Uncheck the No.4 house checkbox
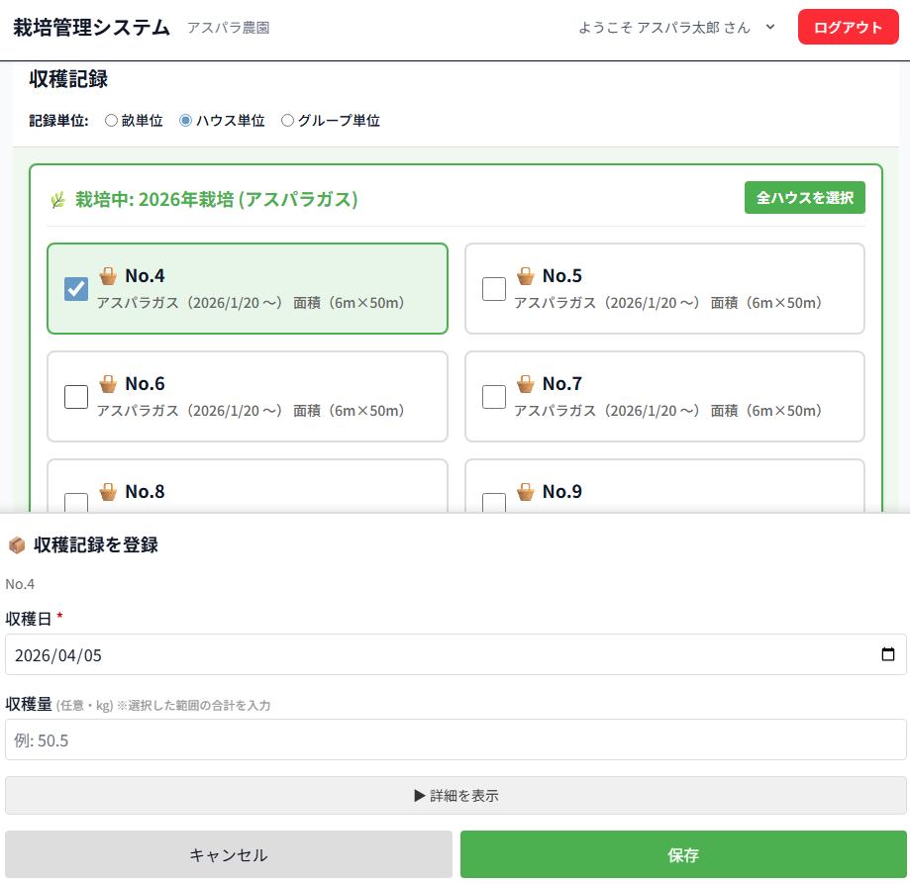The image size is (910, 884). pos(76,289)
